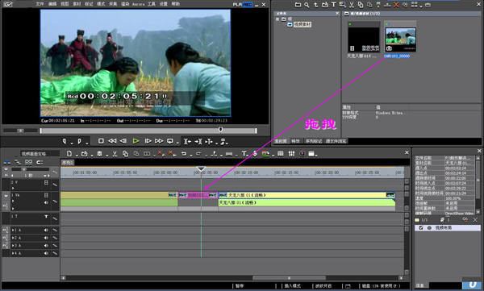Click the red X delete icon in the bin
Viewport: 484px width, 291px height.
(396, 5)
